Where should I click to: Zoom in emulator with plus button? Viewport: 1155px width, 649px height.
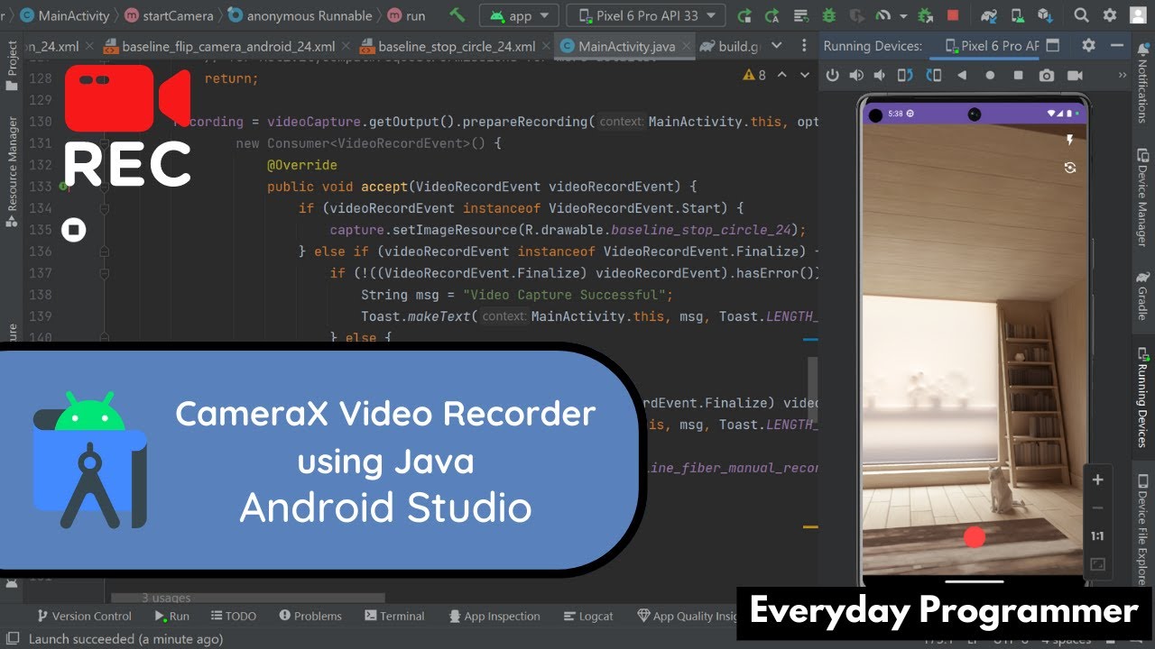click(x=1097, y=480)
